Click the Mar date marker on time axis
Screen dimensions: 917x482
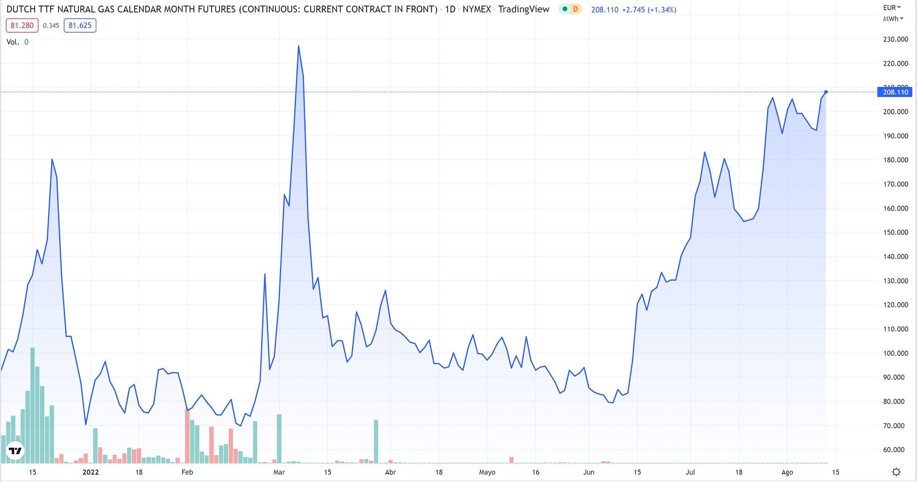[279, 472]
